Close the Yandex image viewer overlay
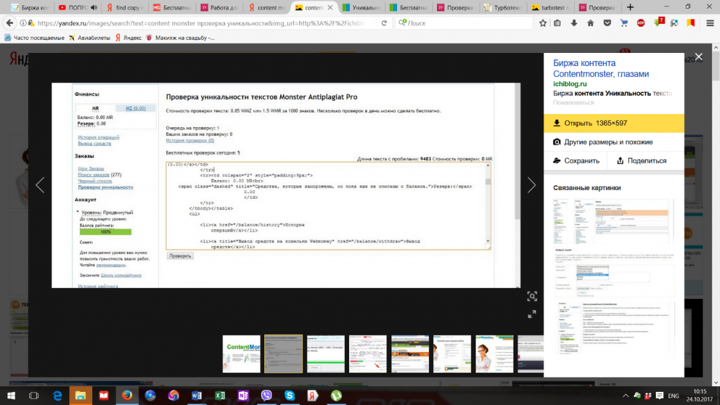This screenshot has height=405, width=720. (698, 57)
